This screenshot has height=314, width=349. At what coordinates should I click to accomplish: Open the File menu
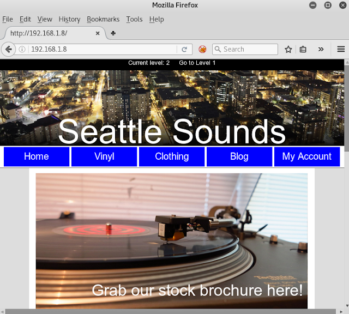click(x=7, y=19)
